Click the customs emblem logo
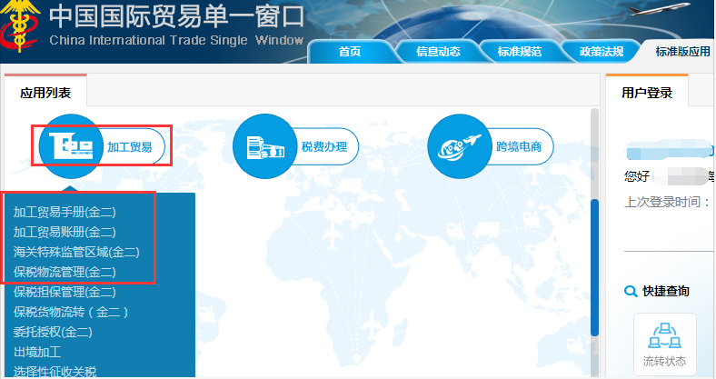 [19, 26]
